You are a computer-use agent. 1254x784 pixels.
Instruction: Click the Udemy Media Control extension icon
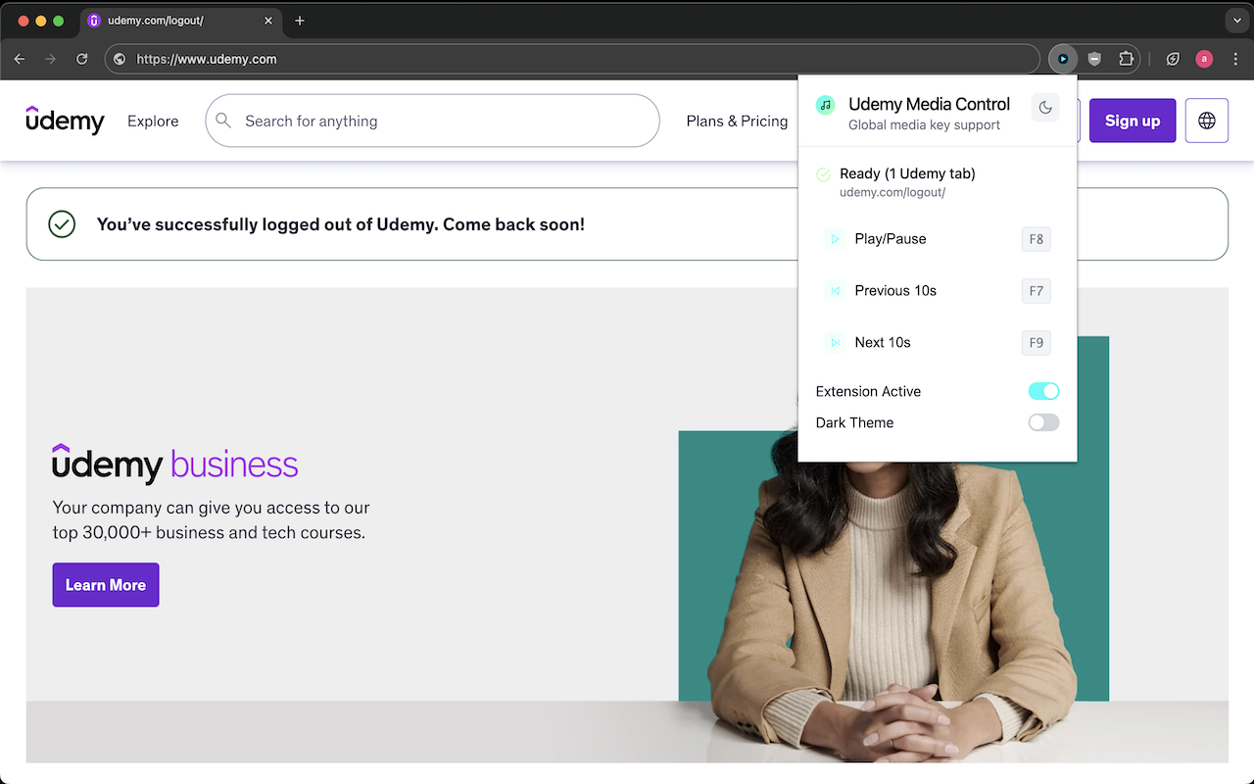click(1063, 59)
